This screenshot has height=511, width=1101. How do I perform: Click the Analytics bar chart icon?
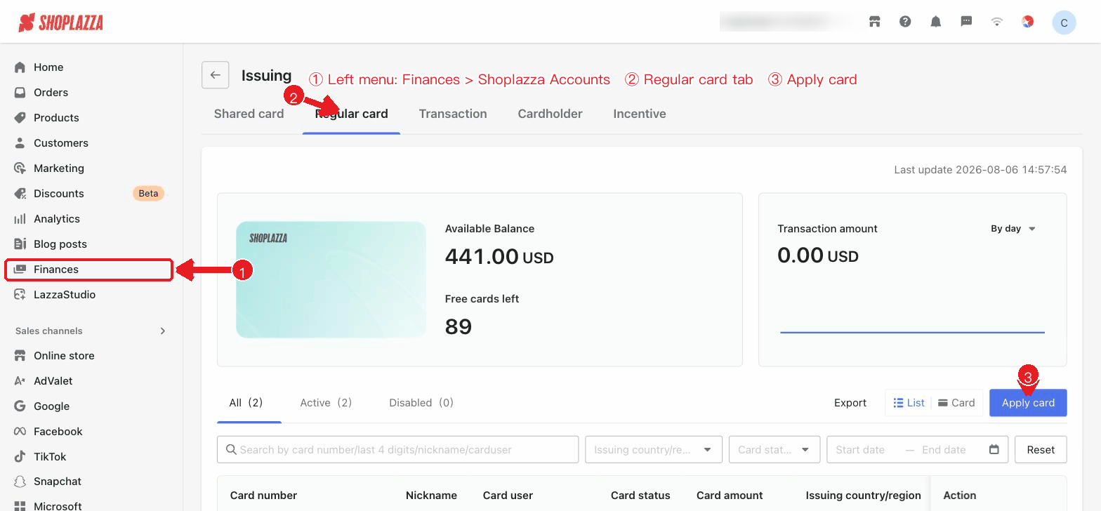click(x=20, y=219)
